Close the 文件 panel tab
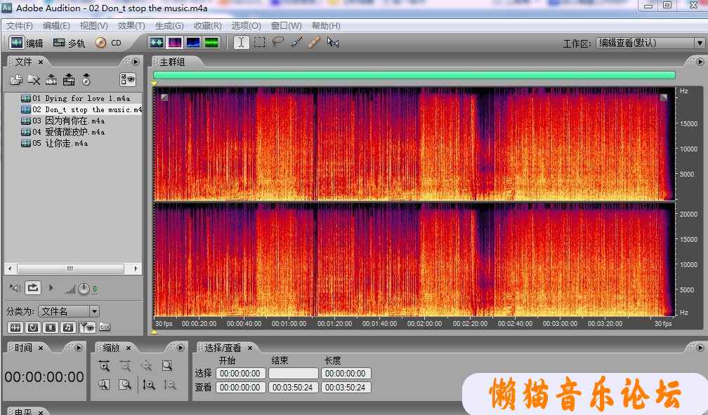Image resolution: width=708 pixels, height=415 pixels. coord(41,62)
